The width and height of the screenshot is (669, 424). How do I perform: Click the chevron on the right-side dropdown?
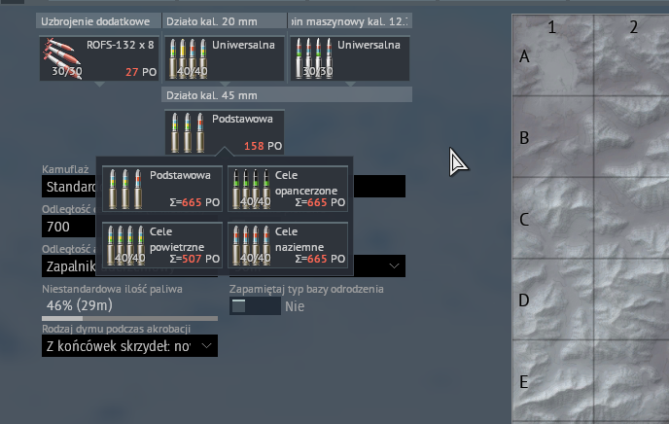[x=395, y=265]
